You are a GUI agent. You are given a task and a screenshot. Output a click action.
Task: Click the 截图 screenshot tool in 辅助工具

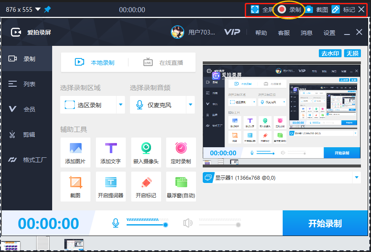(75, 186)
